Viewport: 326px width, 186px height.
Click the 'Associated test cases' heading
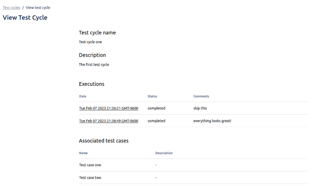(103, 141)
